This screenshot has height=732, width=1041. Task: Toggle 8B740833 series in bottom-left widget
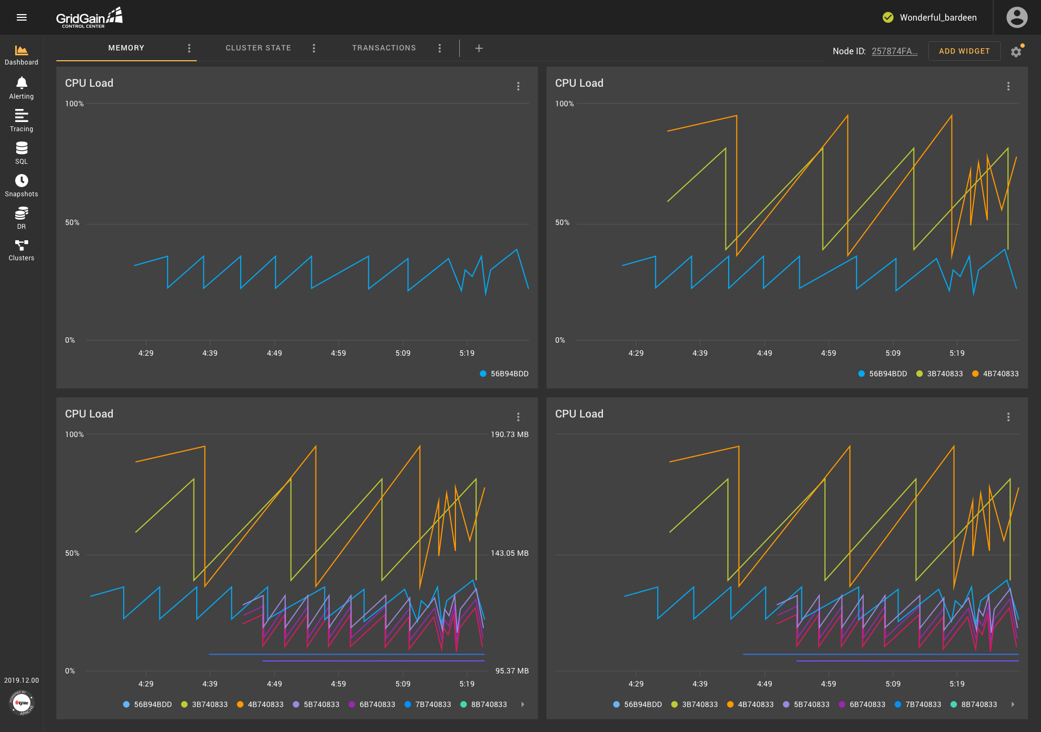pos(484,704)
